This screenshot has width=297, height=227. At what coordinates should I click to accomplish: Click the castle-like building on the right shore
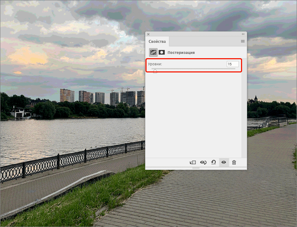(255, 99)
